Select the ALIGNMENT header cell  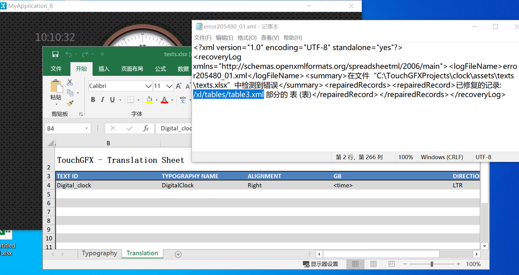(x=289, y=176)
